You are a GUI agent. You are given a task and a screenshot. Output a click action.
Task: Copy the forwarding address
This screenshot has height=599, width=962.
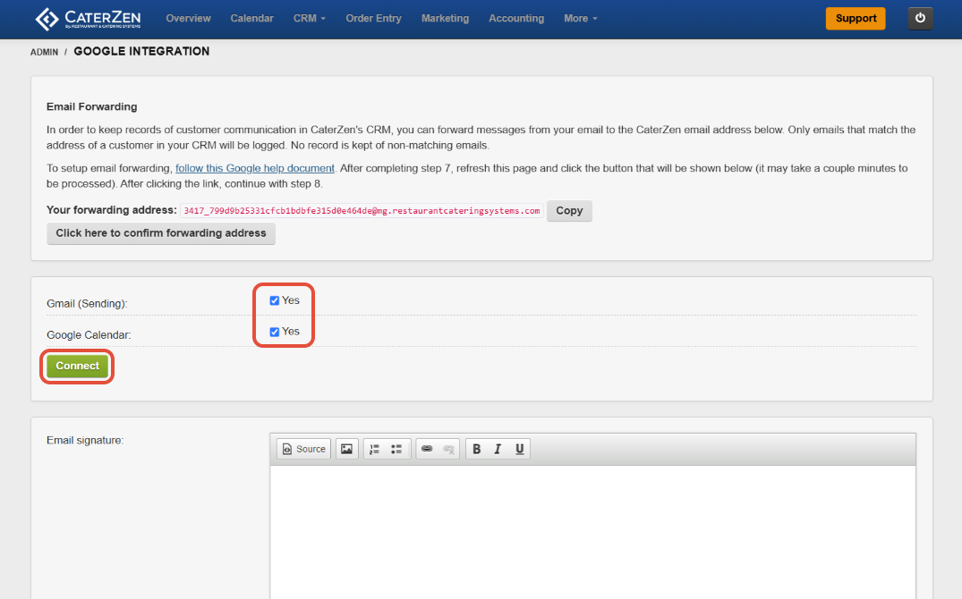pos(569,211)
